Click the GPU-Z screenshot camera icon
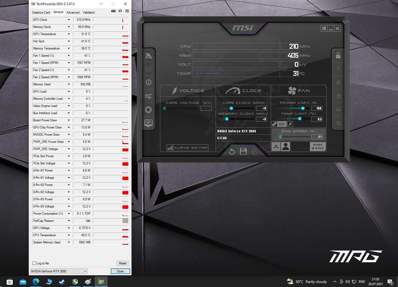This screenshot has height=287, width=398. pos(113,11)
